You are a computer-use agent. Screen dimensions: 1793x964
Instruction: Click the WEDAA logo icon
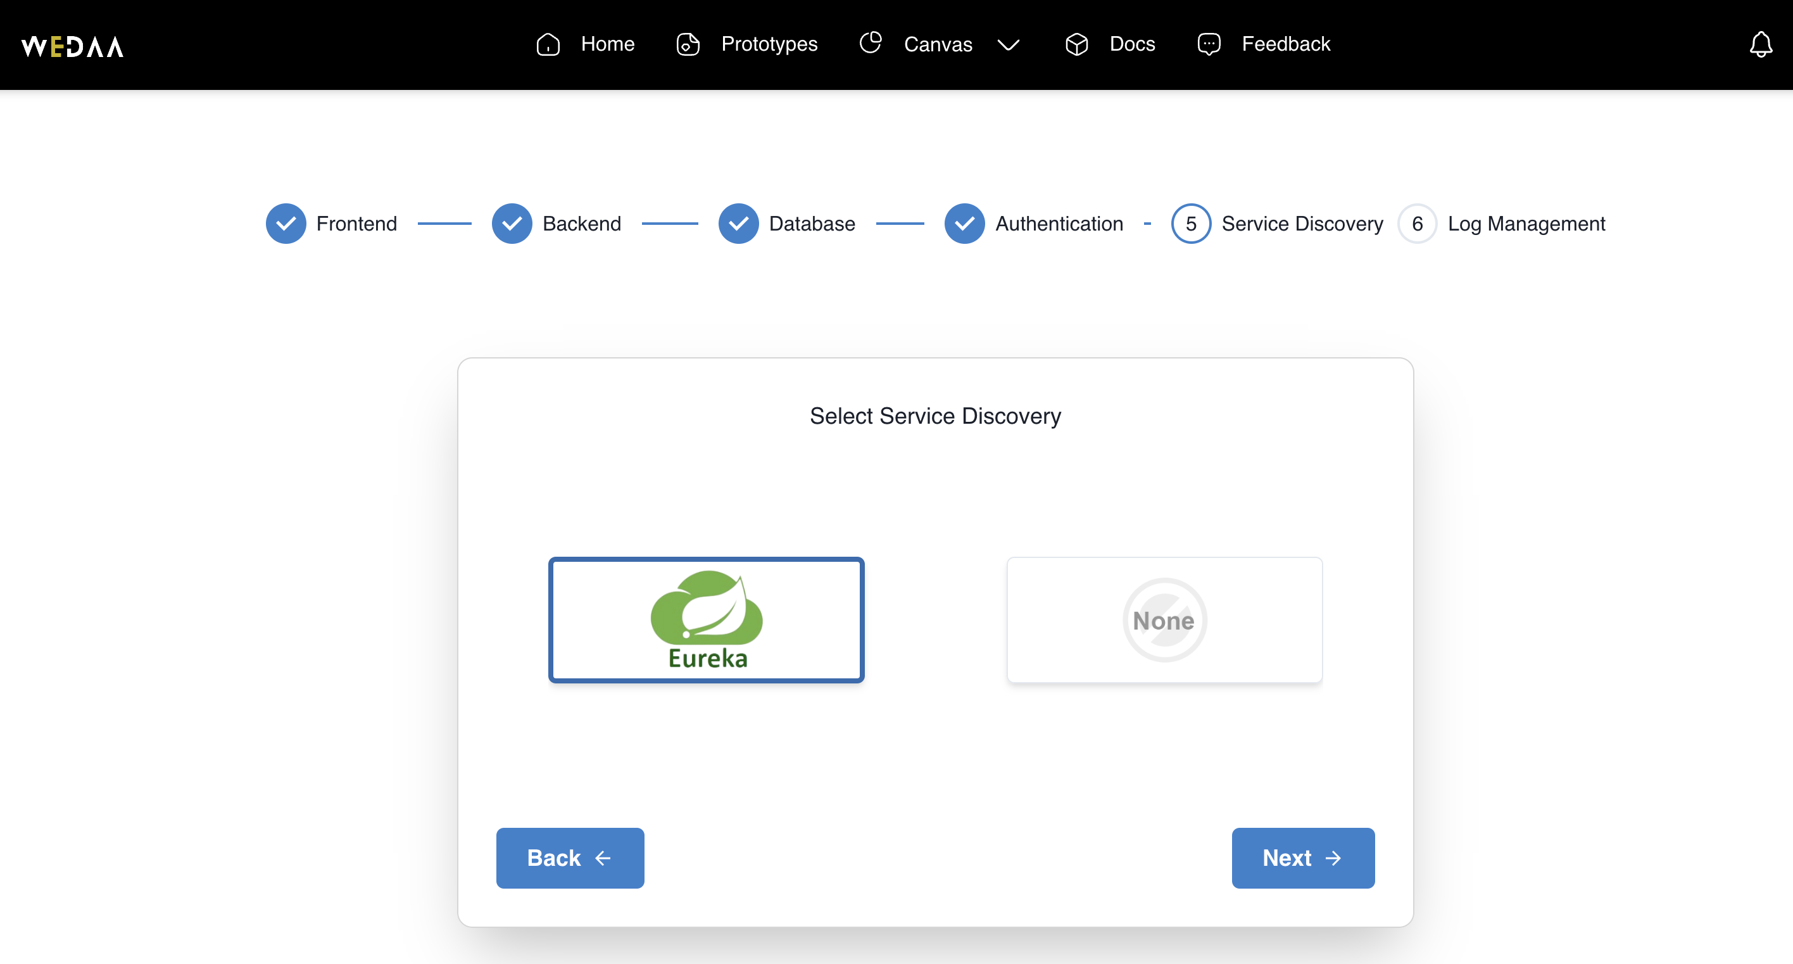73,44
